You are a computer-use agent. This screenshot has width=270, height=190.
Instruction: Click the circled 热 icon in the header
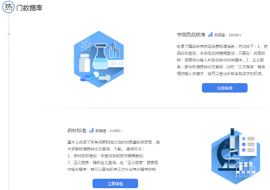tap(9, 7)
